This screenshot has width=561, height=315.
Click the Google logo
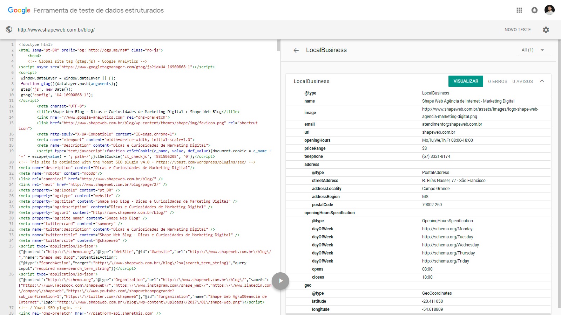[19, 10]
